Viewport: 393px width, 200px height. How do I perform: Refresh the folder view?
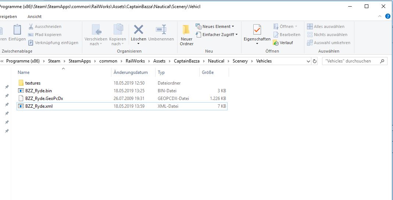click(x=315, y=61)
